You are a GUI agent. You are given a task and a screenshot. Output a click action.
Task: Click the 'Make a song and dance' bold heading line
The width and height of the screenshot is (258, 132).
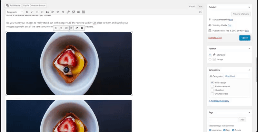point(29,15)
